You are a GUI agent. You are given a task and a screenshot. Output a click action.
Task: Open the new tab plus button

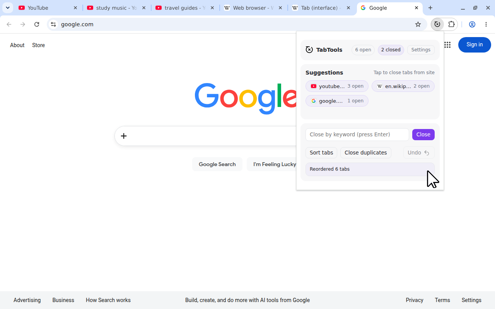(x=430, y=8)
